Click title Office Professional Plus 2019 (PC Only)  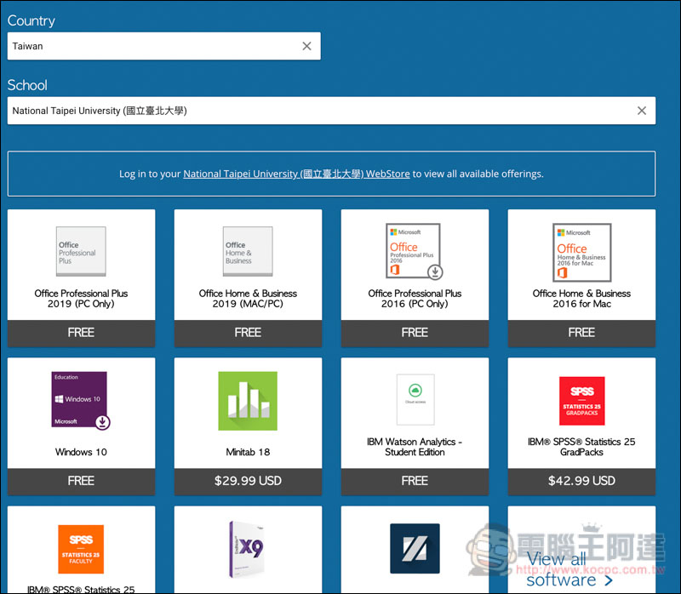point(81,299)
